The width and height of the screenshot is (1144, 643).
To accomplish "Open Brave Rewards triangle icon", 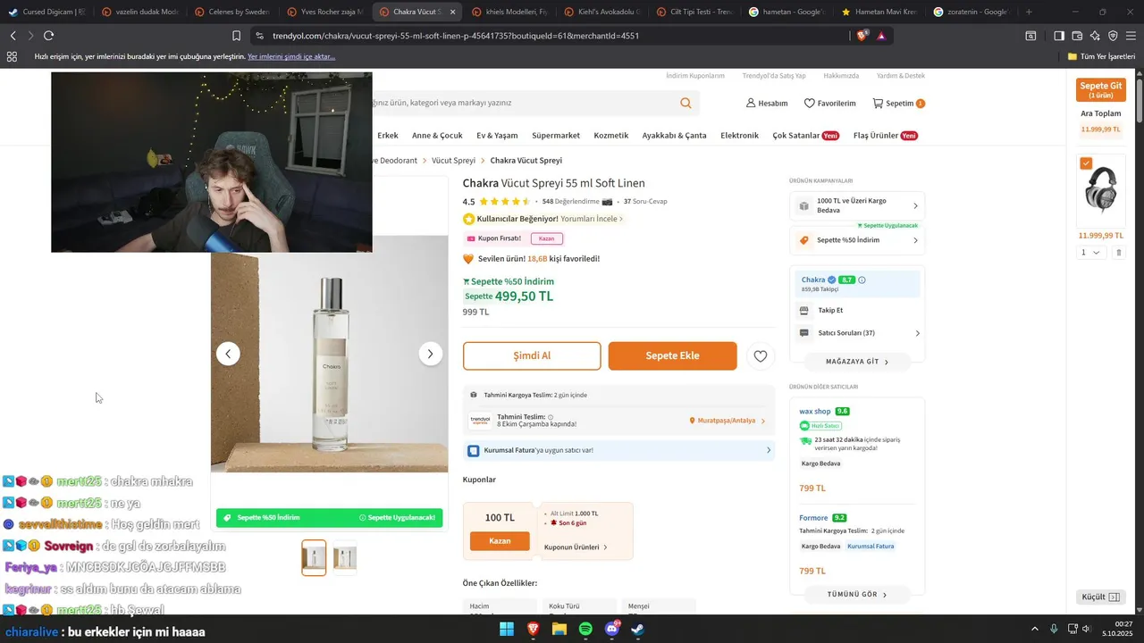I will (881, 36).
